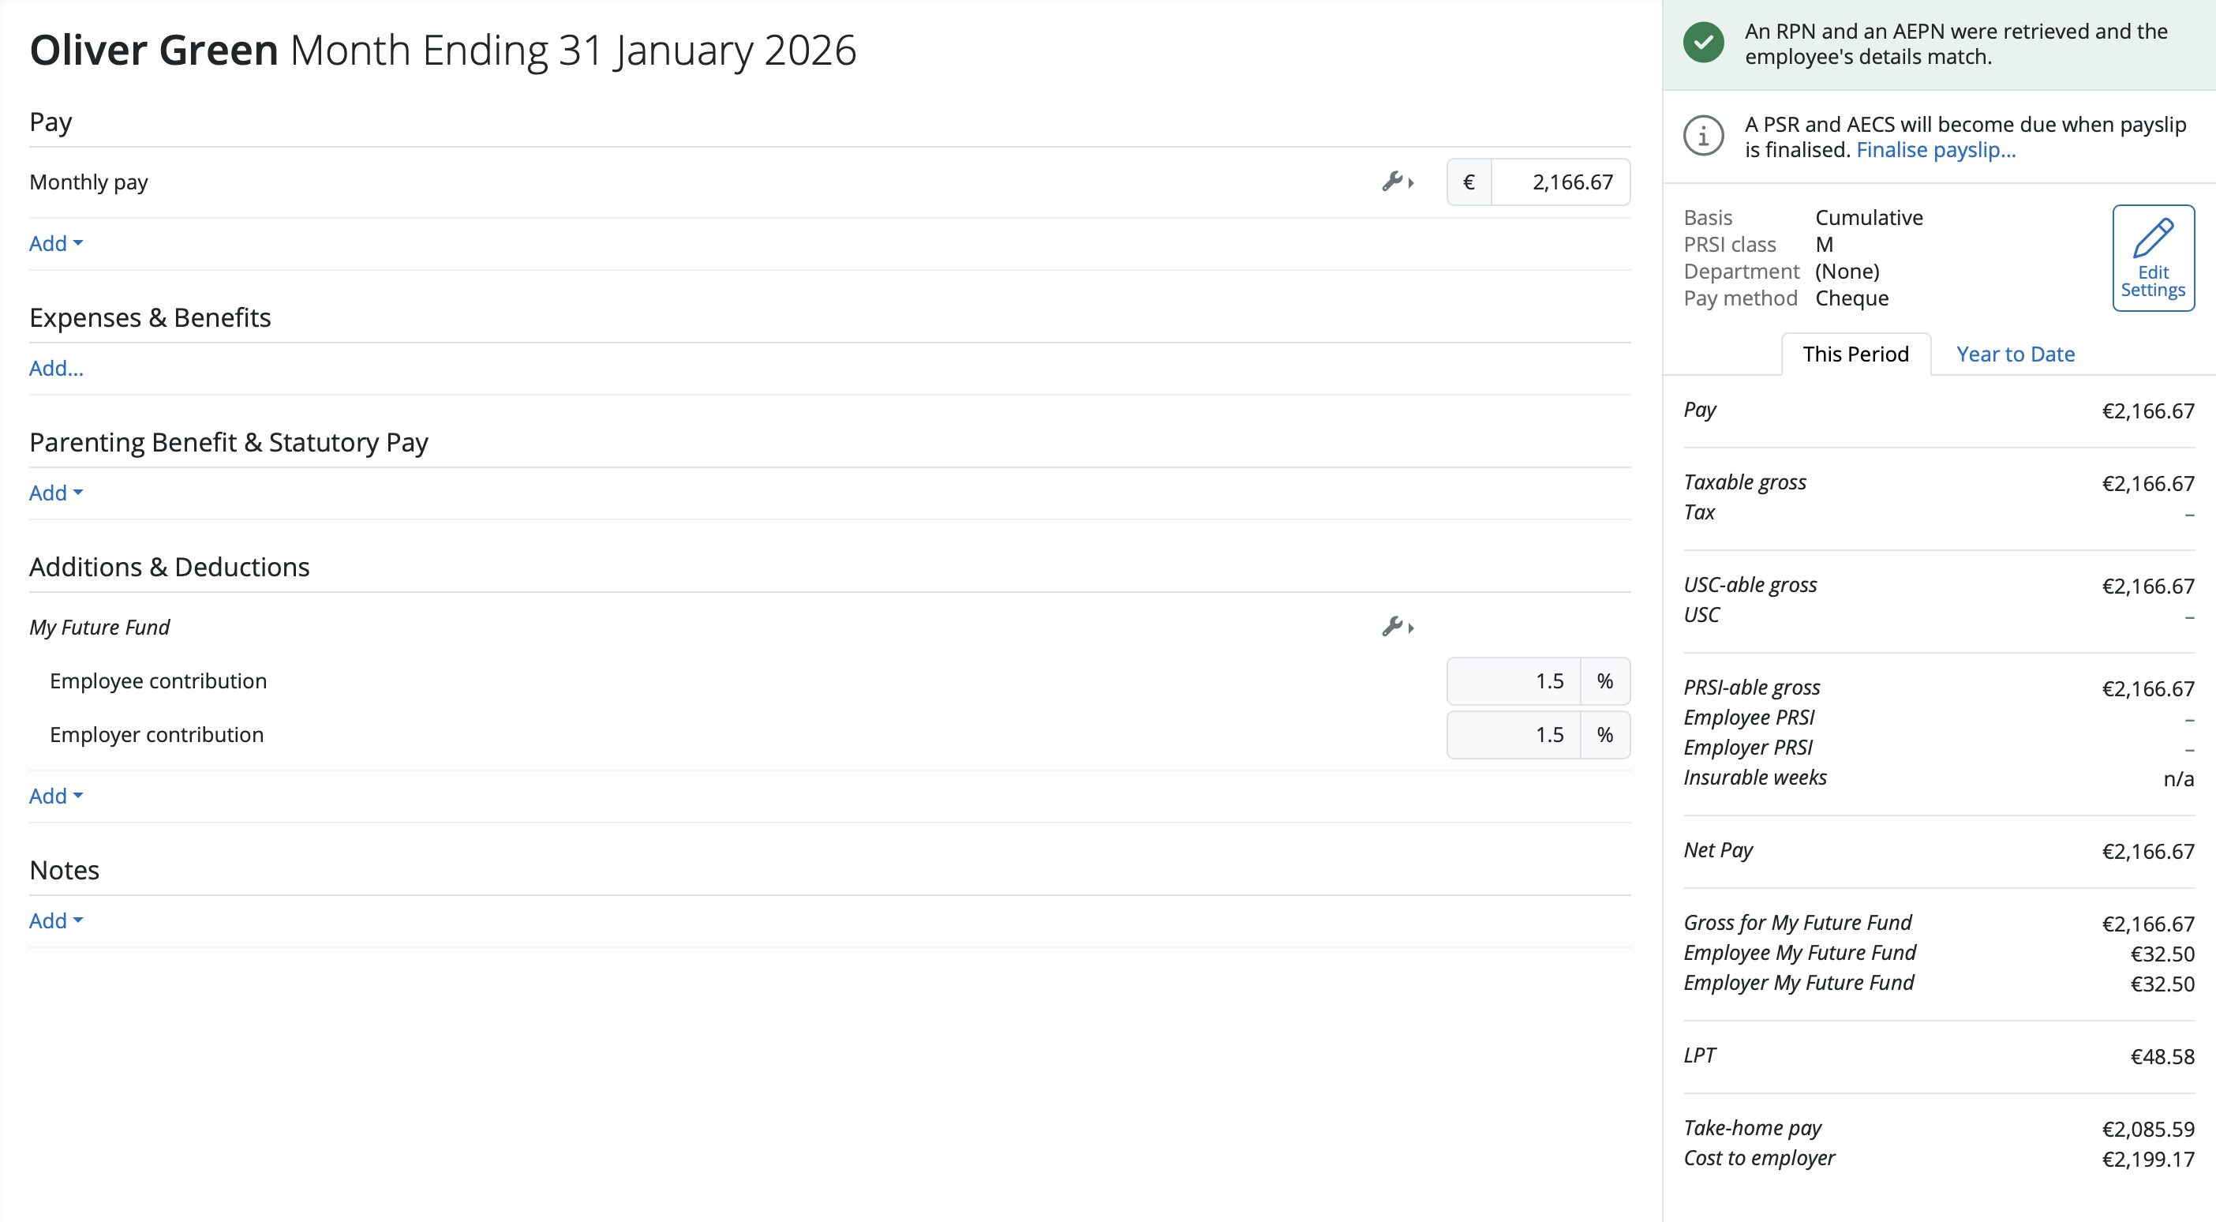Screen dimensions: 2216x1222
Task: Open the Add dropdown under Notes
Action: [x=56, y=920]
